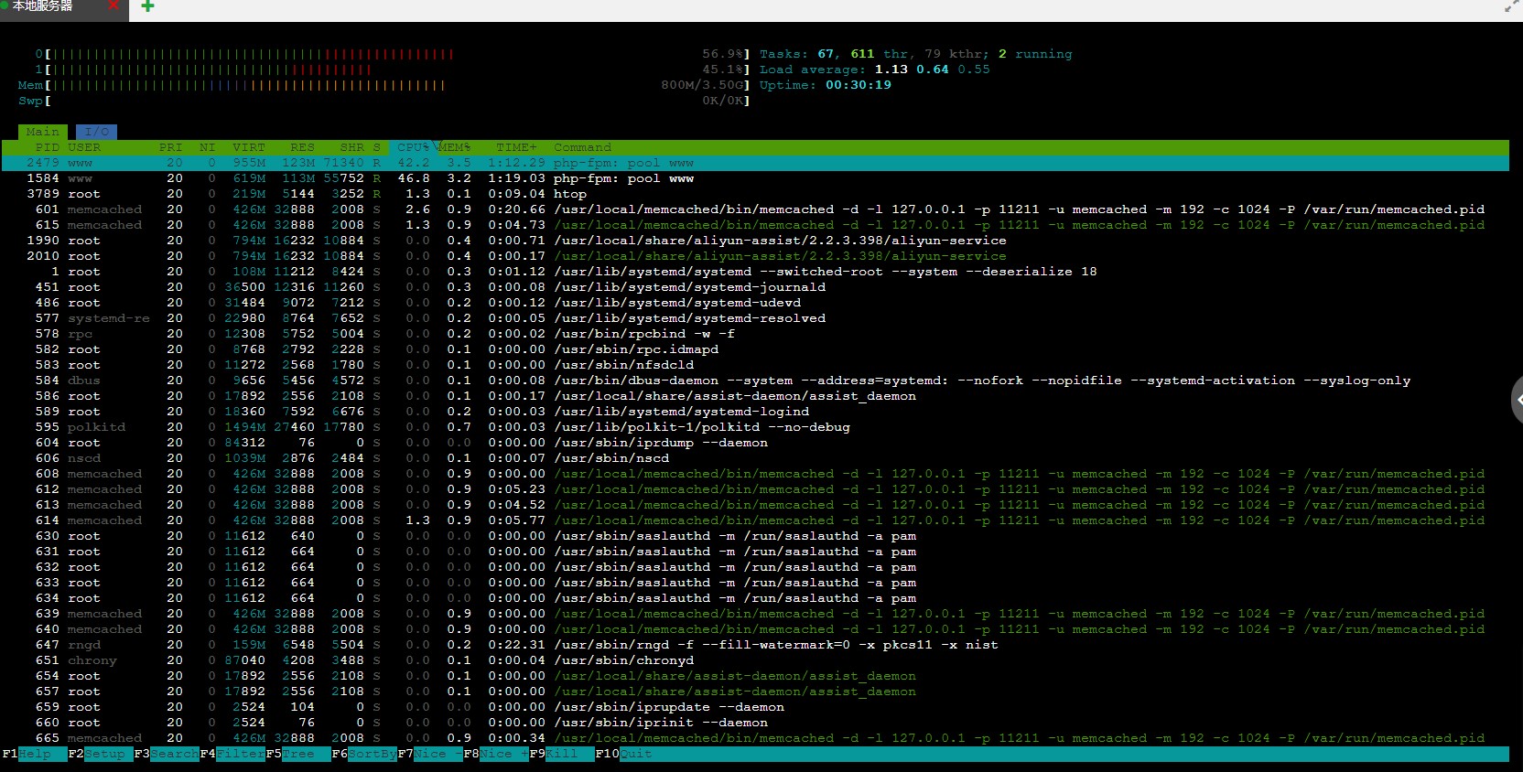Click F3 Search in function bar
This screenshot has width=1523, height=772.
tap(167, 754)
